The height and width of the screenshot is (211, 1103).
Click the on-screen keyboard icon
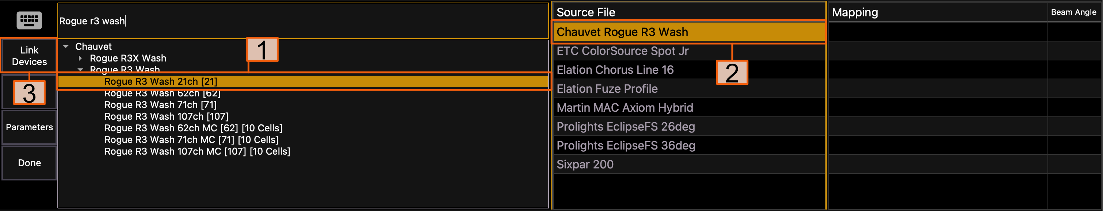[x=29, y=20]
